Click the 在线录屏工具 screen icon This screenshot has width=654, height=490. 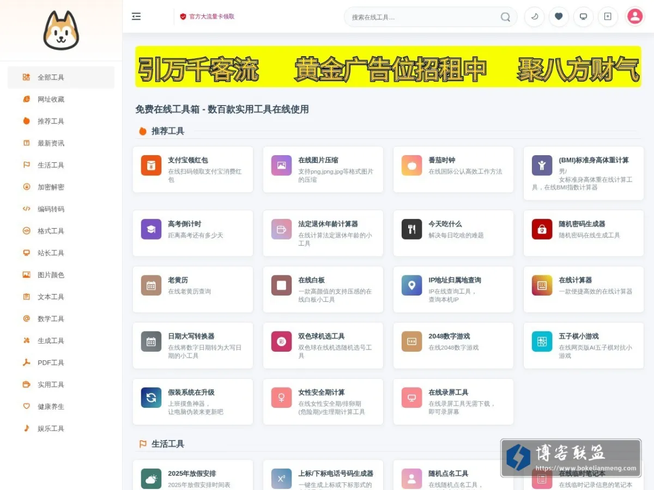pyautogui.click(x=411, y=397)
